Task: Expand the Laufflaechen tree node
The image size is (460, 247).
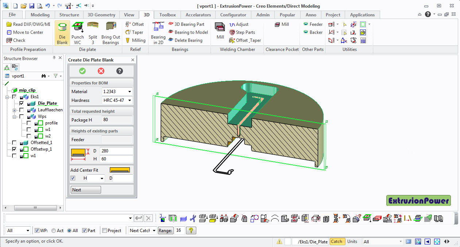Action: [15, 110]
